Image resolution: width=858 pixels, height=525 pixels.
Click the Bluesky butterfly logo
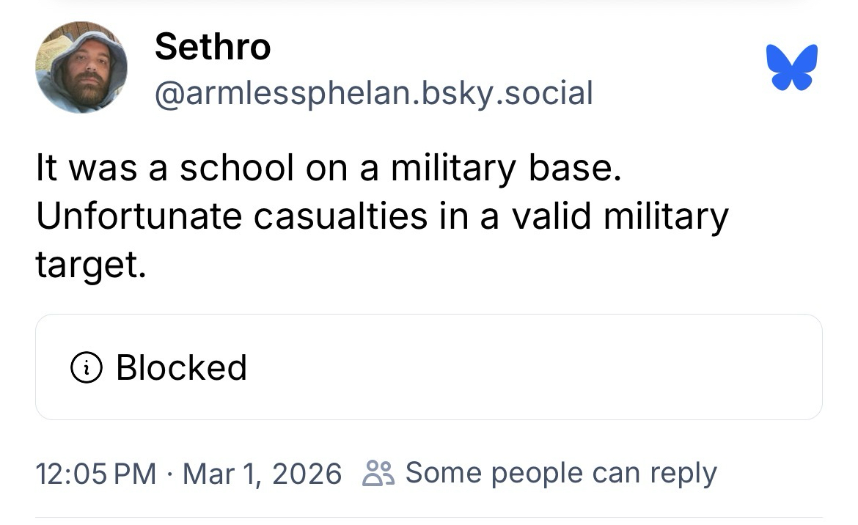click(x=791, y=67)
